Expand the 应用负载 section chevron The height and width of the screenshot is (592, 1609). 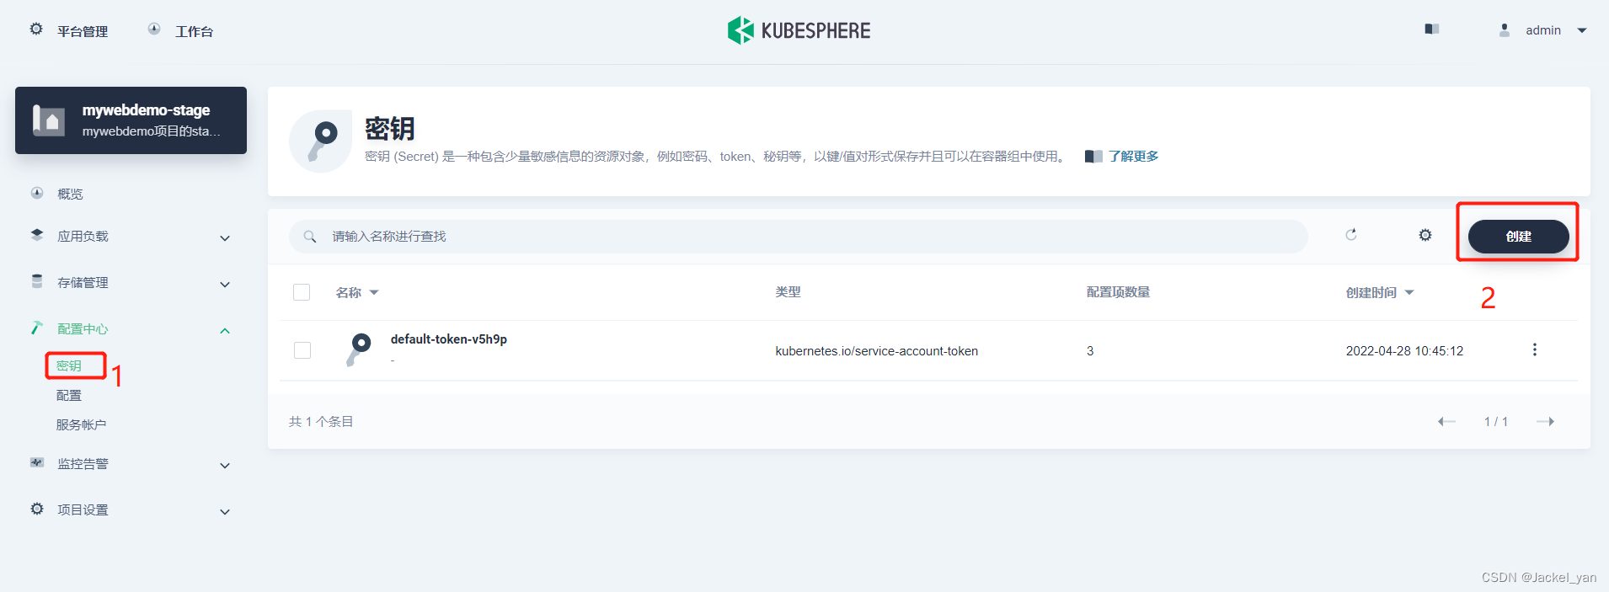[225, 238]
